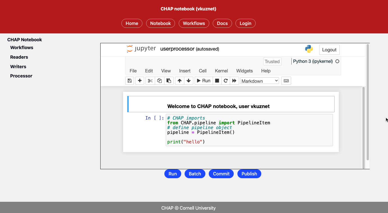Screen dimensions: 388x213
Task: Open Notebook in top navigation
Action: click(160, 23)
